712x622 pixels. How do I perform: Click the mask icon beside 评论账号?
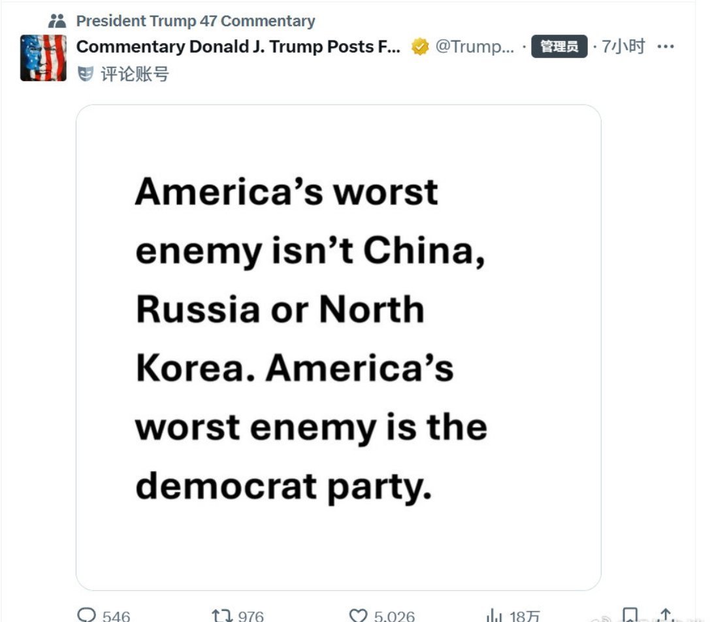pos(84,74)
